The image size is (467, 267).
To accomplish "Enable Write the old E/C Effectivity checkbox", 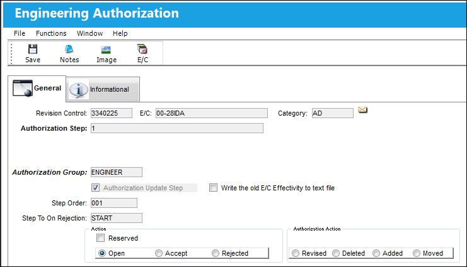I will [213, 188].
